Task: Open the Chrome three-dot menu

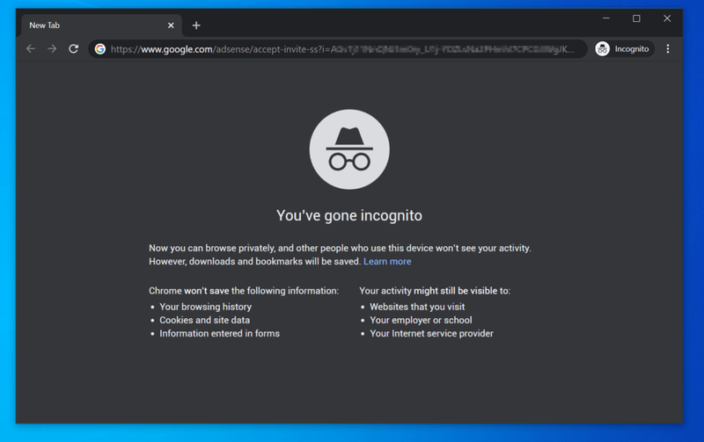Action: click(668, 49)
